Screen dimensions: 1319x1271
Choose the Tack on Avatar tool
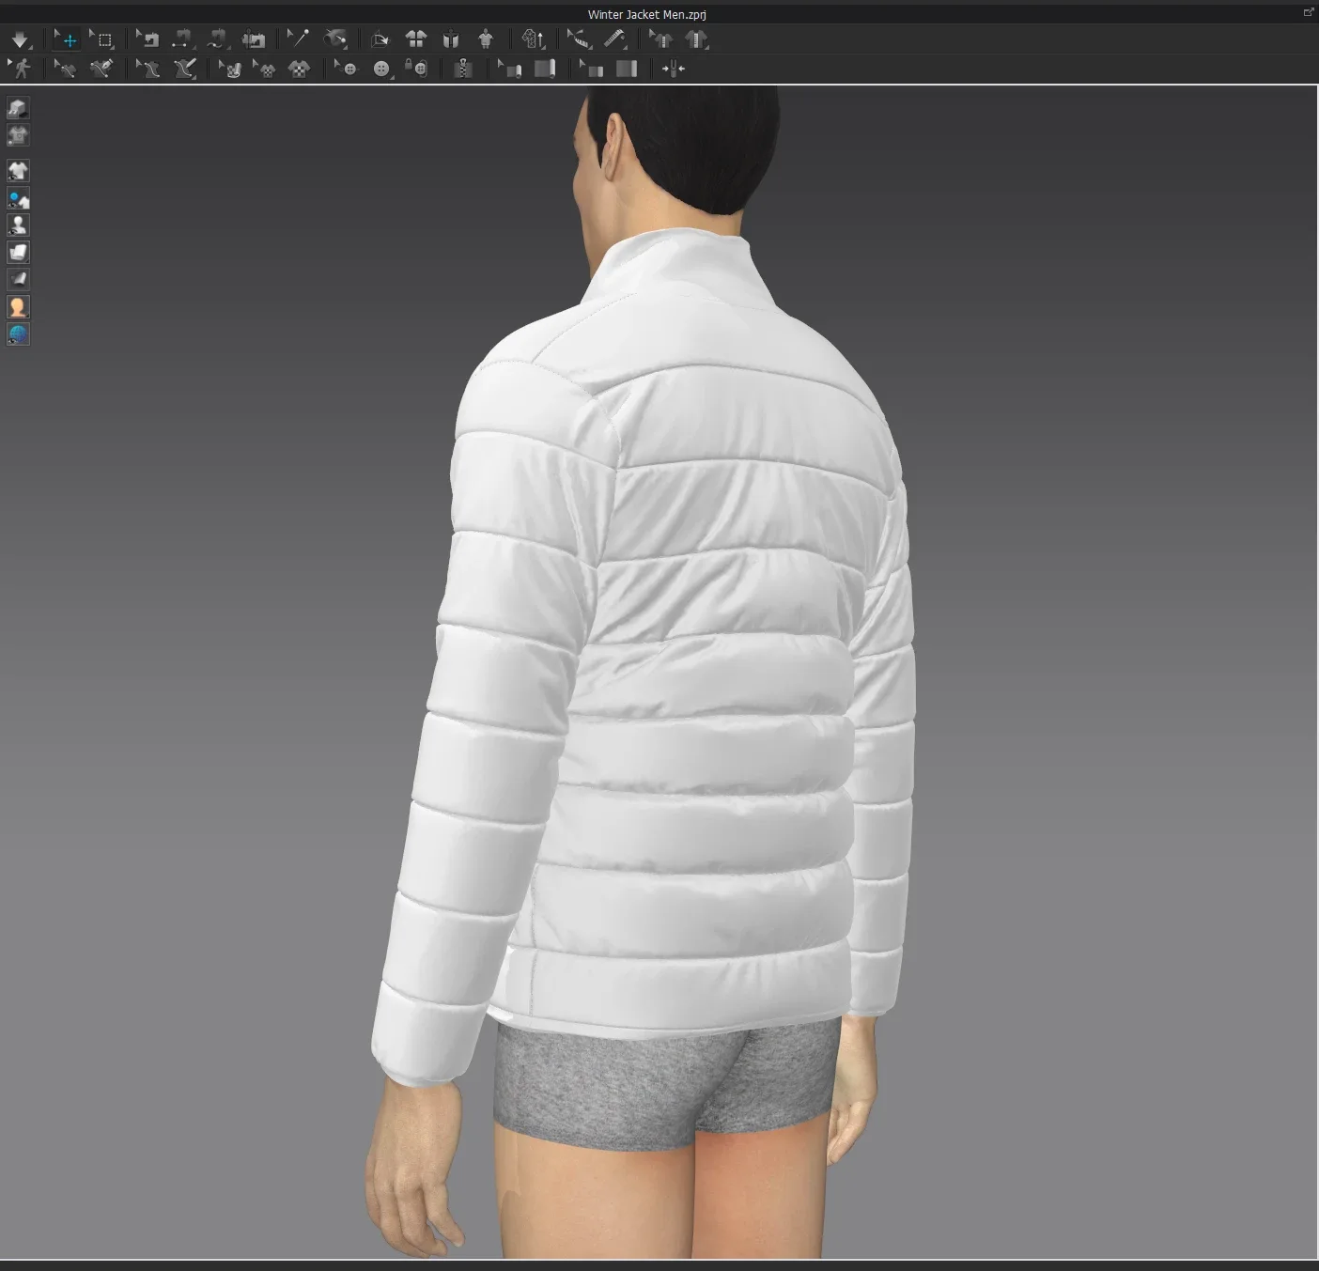pyautogui.click(x=334, y=39)
